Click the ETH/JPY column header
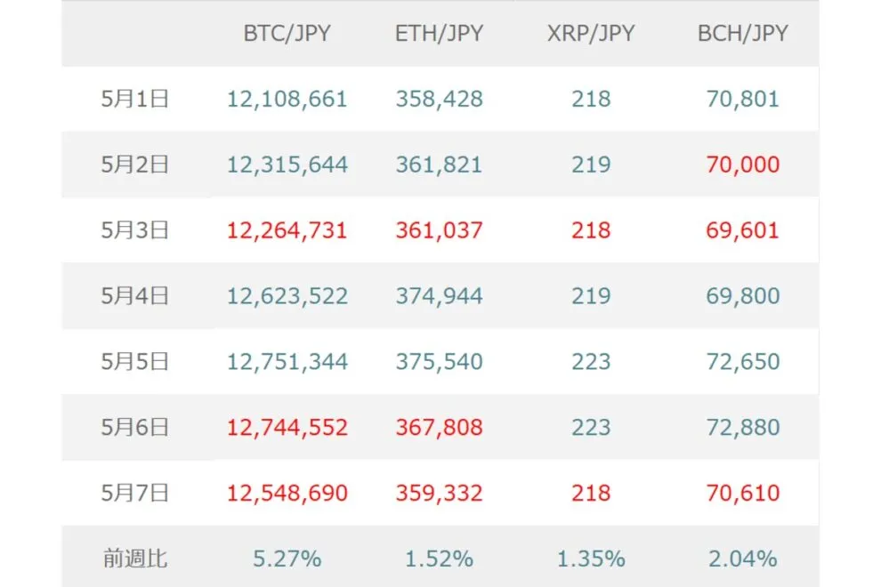 (x=439, y=34)
